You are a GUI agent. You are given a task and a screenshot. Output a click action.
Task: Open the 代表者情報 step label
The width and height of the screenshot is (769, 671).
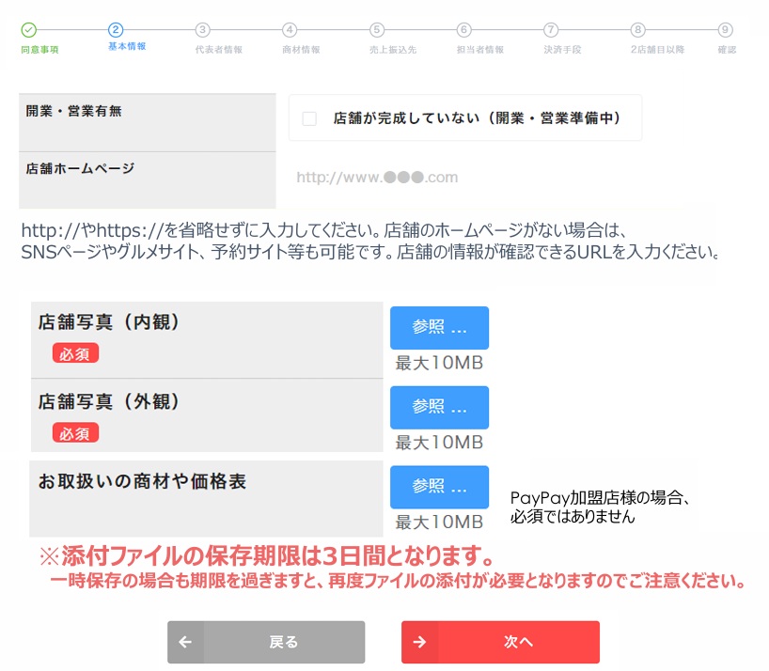(219, 50)
